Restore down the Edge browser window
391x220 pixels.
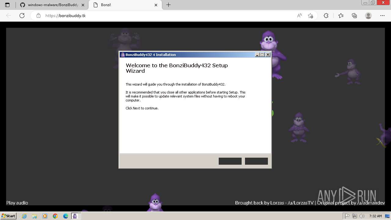click(x=373, y=3)
